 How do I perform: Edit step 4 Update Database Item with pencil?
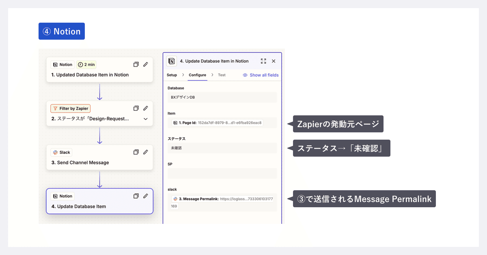coord(146,196)
